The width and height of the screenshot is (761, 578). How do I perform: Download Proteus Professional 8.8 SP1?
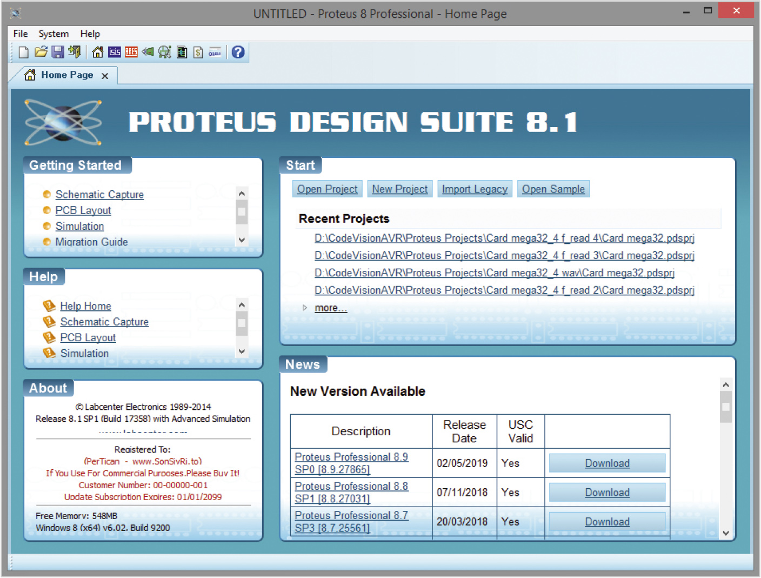tap(607, 493)
